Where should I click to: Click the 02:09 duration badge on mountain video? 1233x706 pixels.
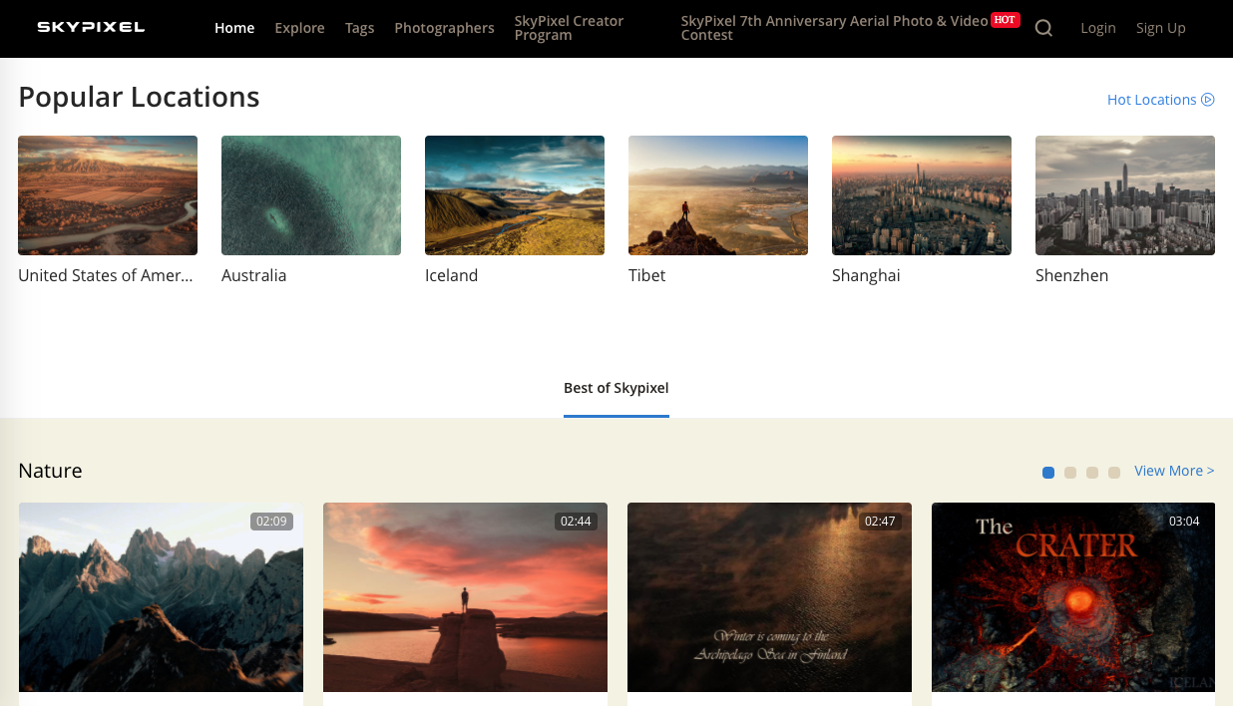[271, 521]
